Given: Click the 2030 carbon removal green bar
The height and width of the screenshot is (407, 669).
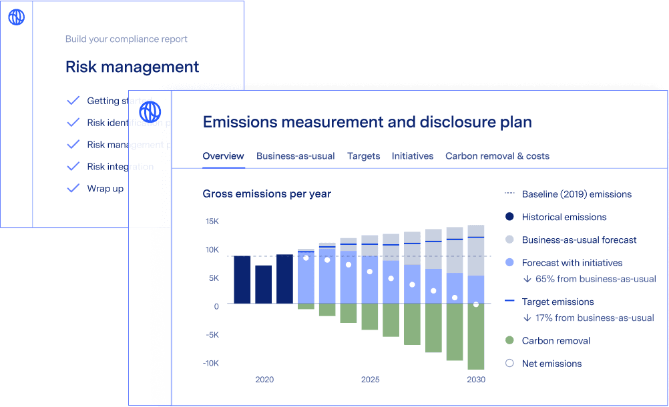Looking at the screenshot, I should pos(475,337).
